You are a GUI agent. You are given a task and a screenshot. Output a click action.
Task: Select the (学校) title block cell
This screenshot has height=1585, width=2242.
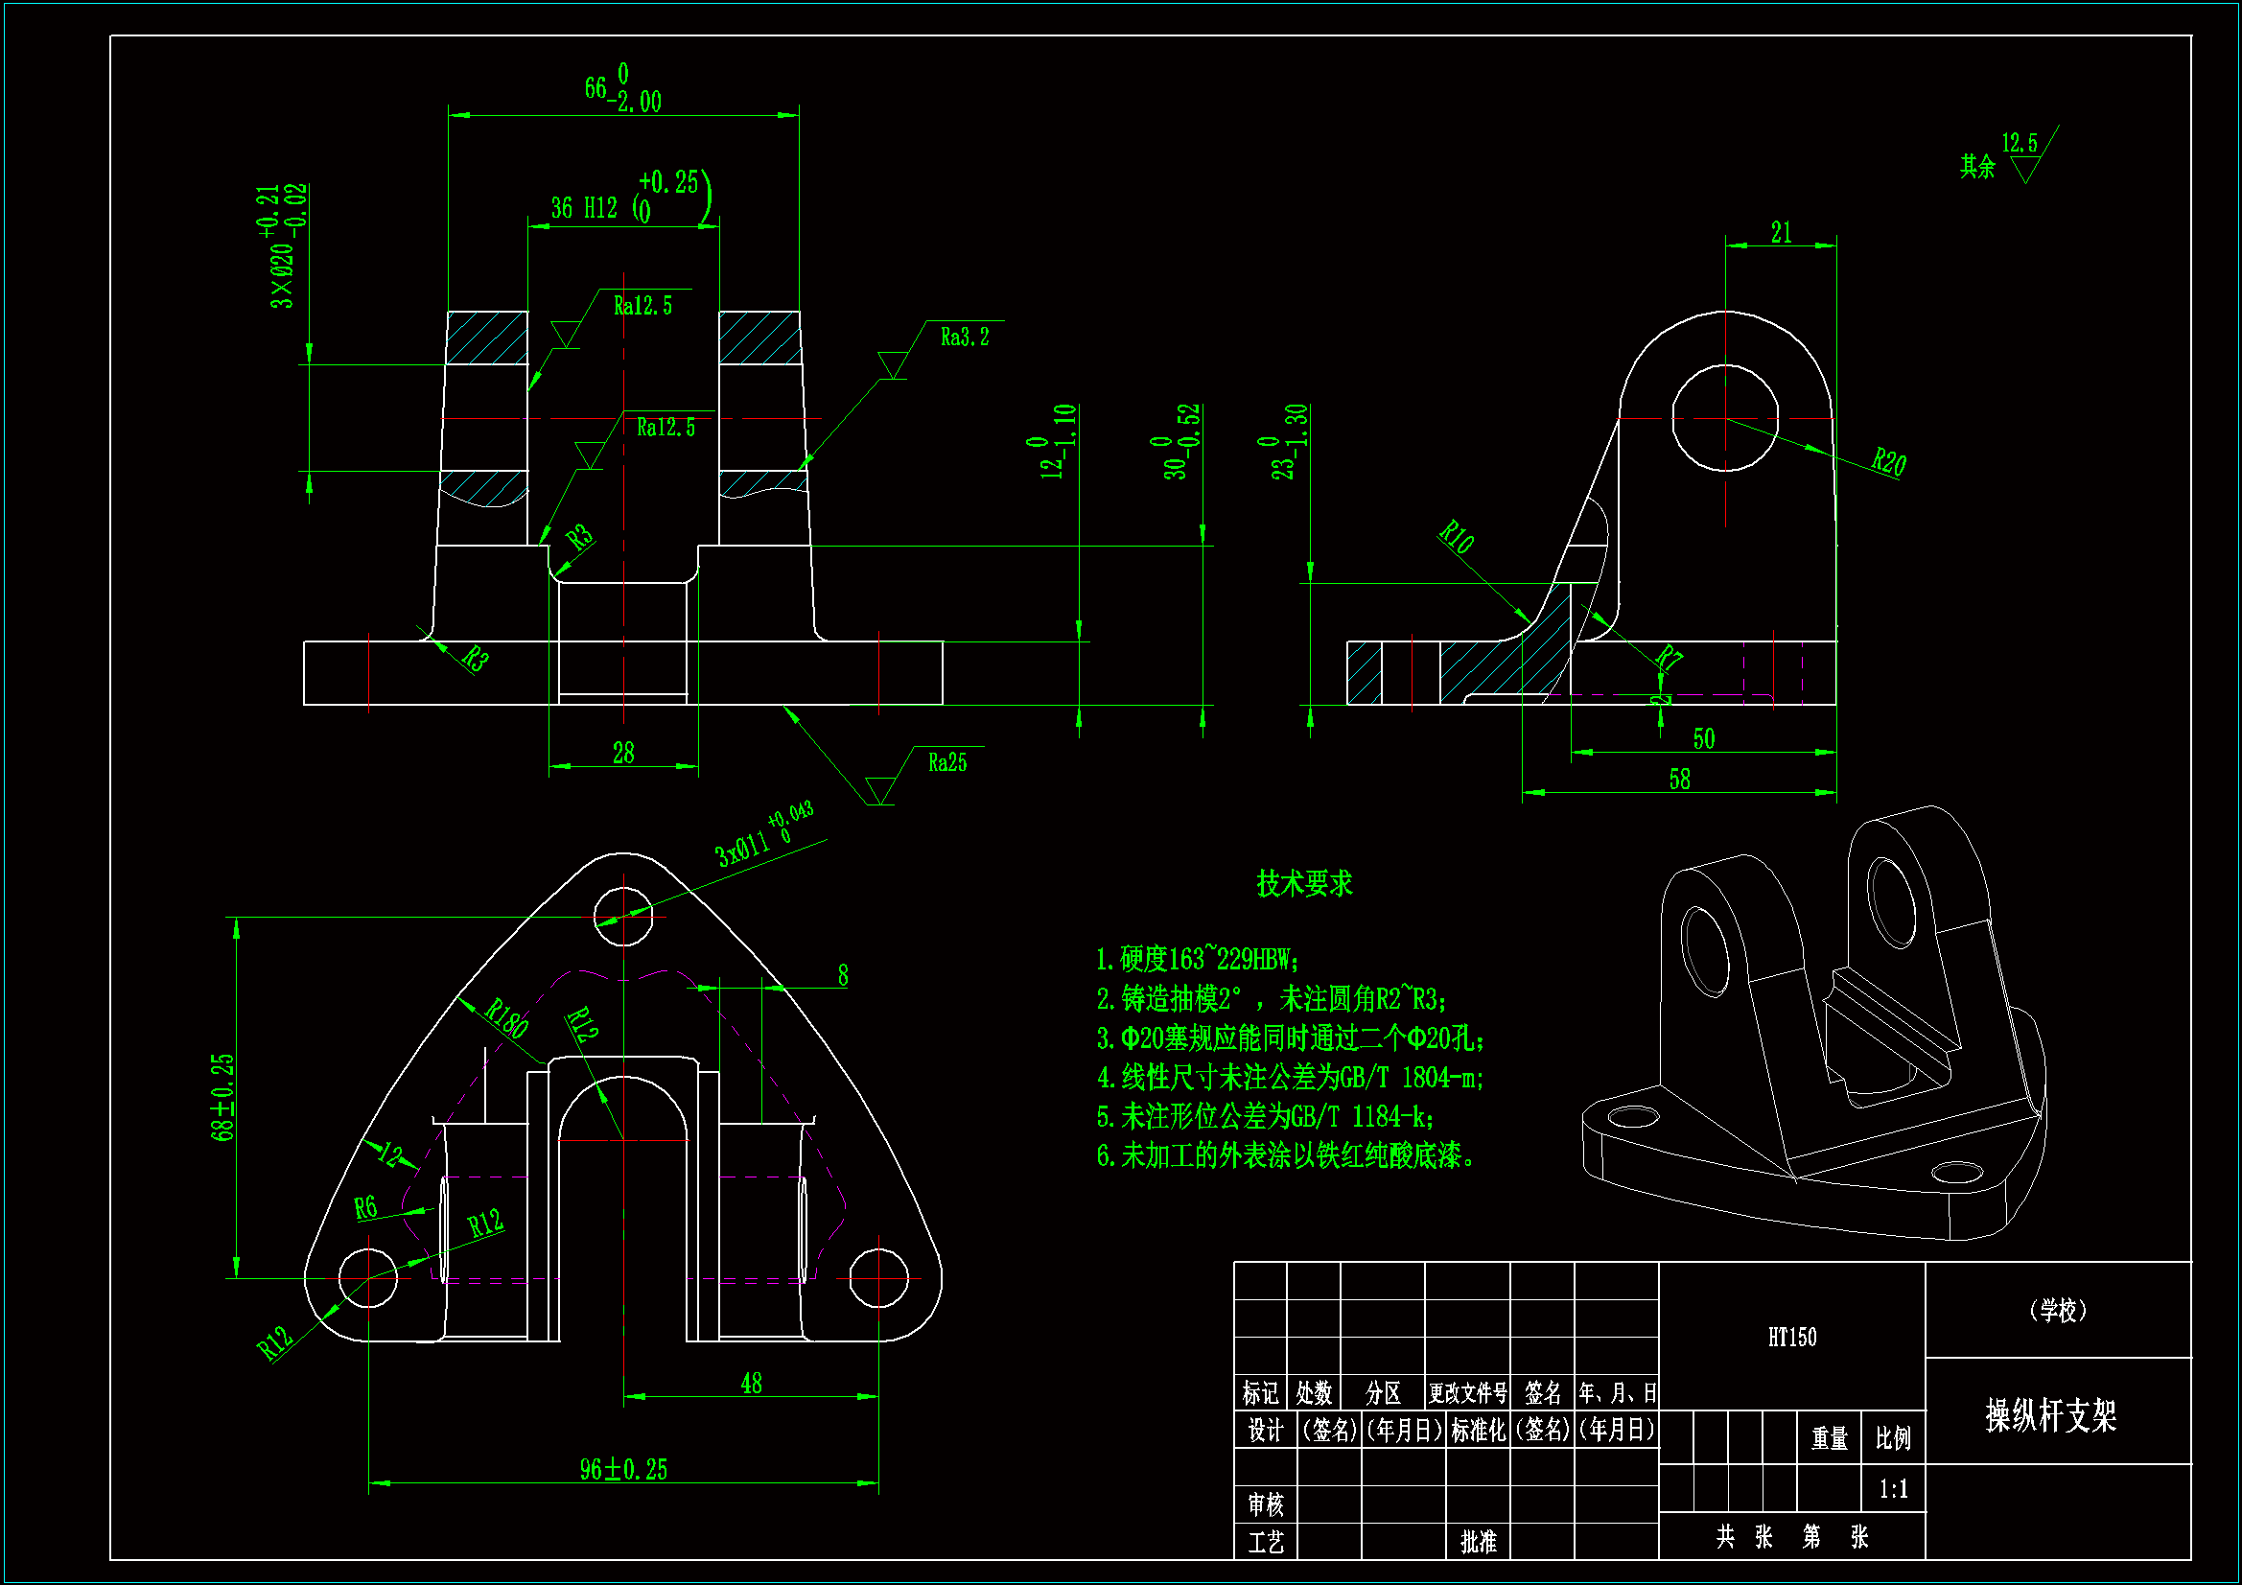click(2058, 1310)
